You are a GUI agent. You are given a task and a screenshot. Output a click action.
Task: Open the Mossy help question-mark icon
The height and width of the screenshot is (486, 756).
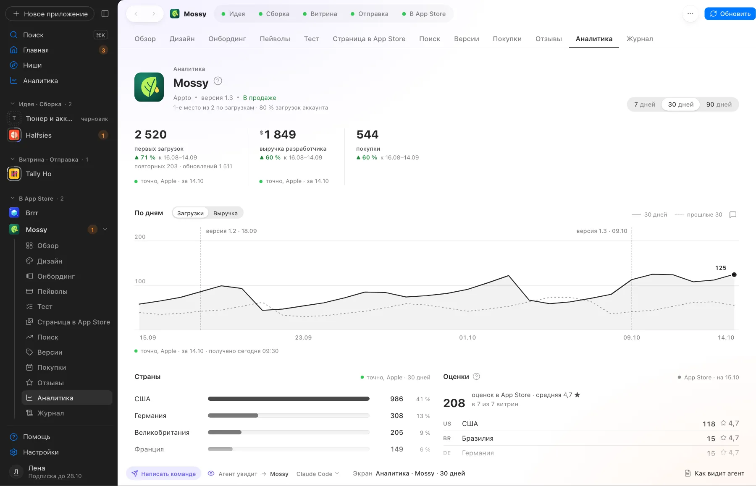(x=218, y=81)
